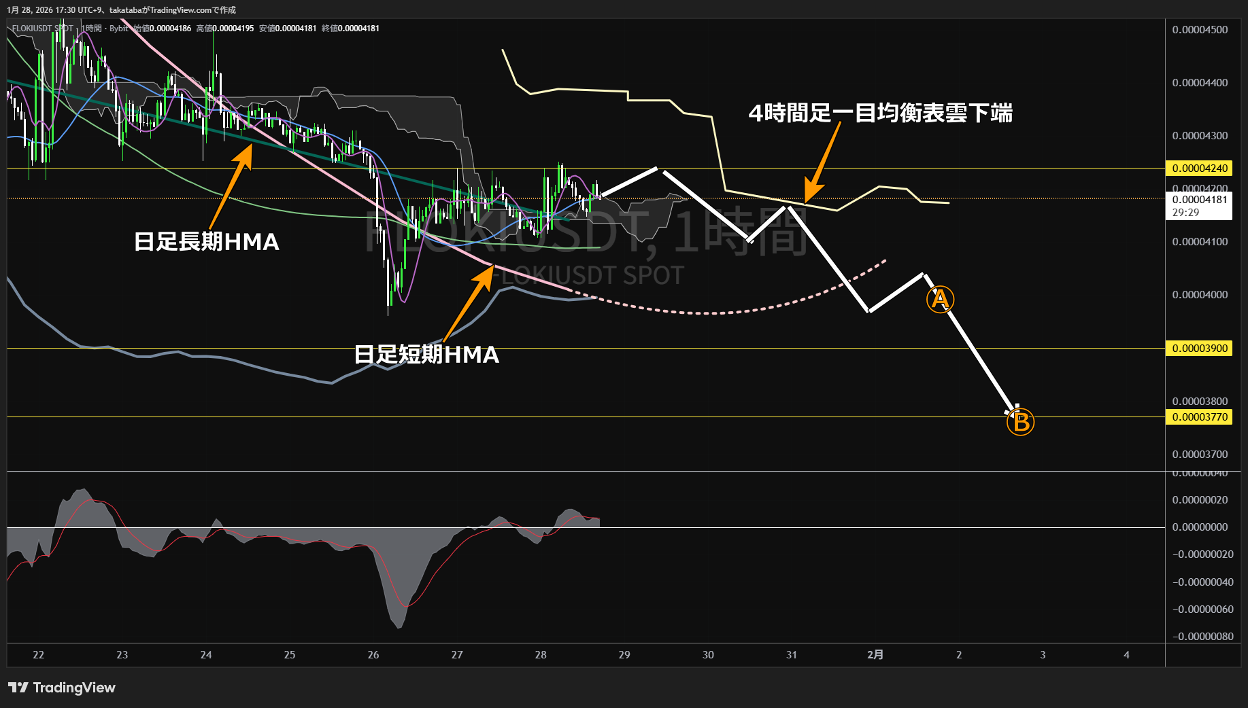Click date 29 on the time axis
Screen dimensions: 1248x708
pyautogui.click(x=624, y=655)
